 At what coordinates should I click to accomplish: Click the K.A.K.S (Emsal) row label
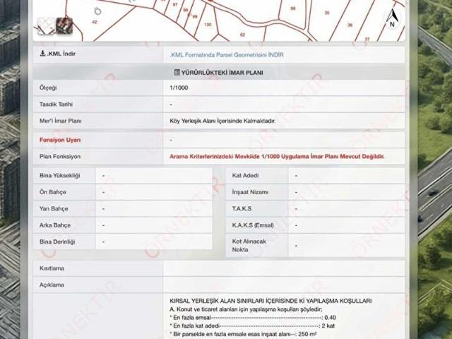[x=253, y=225]
